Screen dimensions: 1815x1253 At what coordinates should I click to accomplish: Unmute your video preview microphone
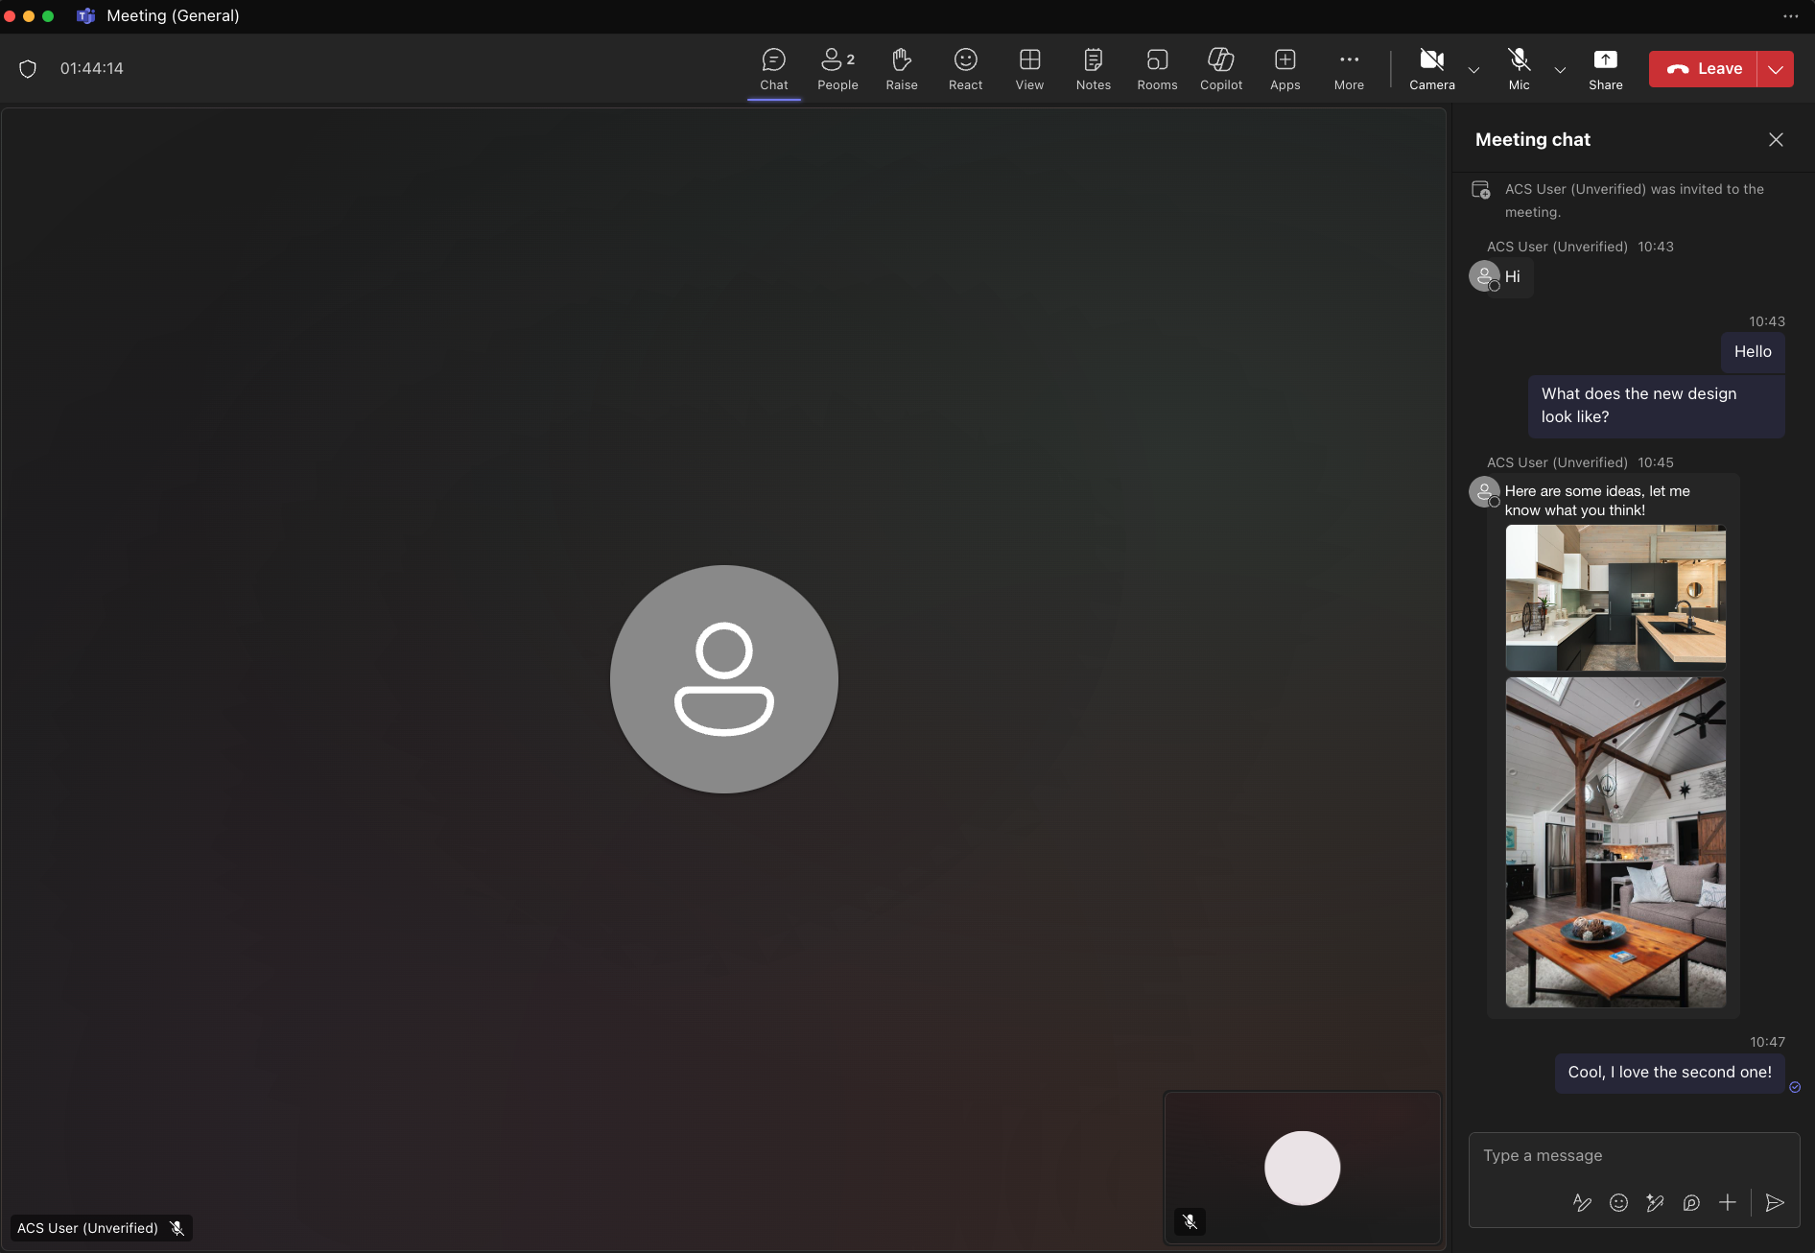(x=1190, y=1221)
